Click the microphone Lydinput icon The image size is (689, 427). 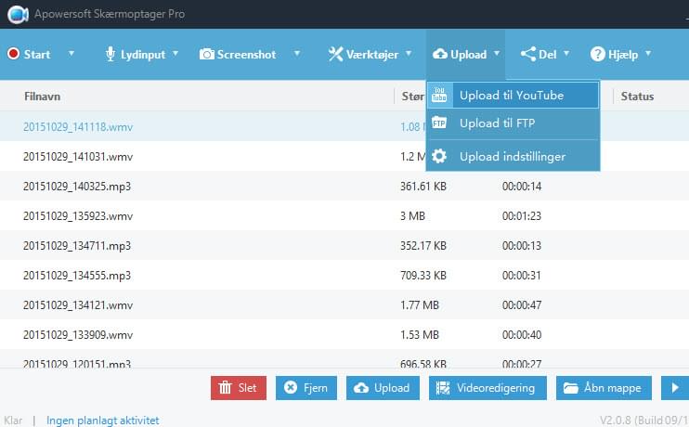[110, 54]
